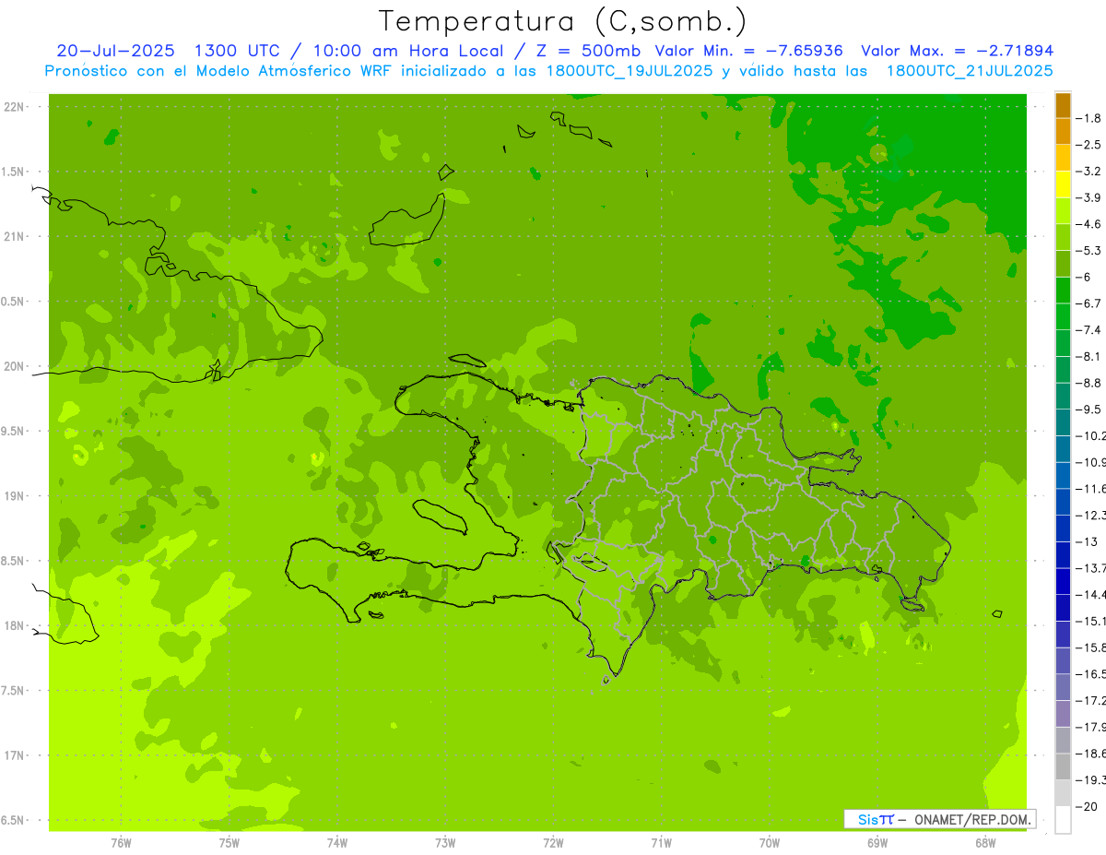Click the '-13' colorbar value label
The image size is (1106, 855).
coord(1088,541)
